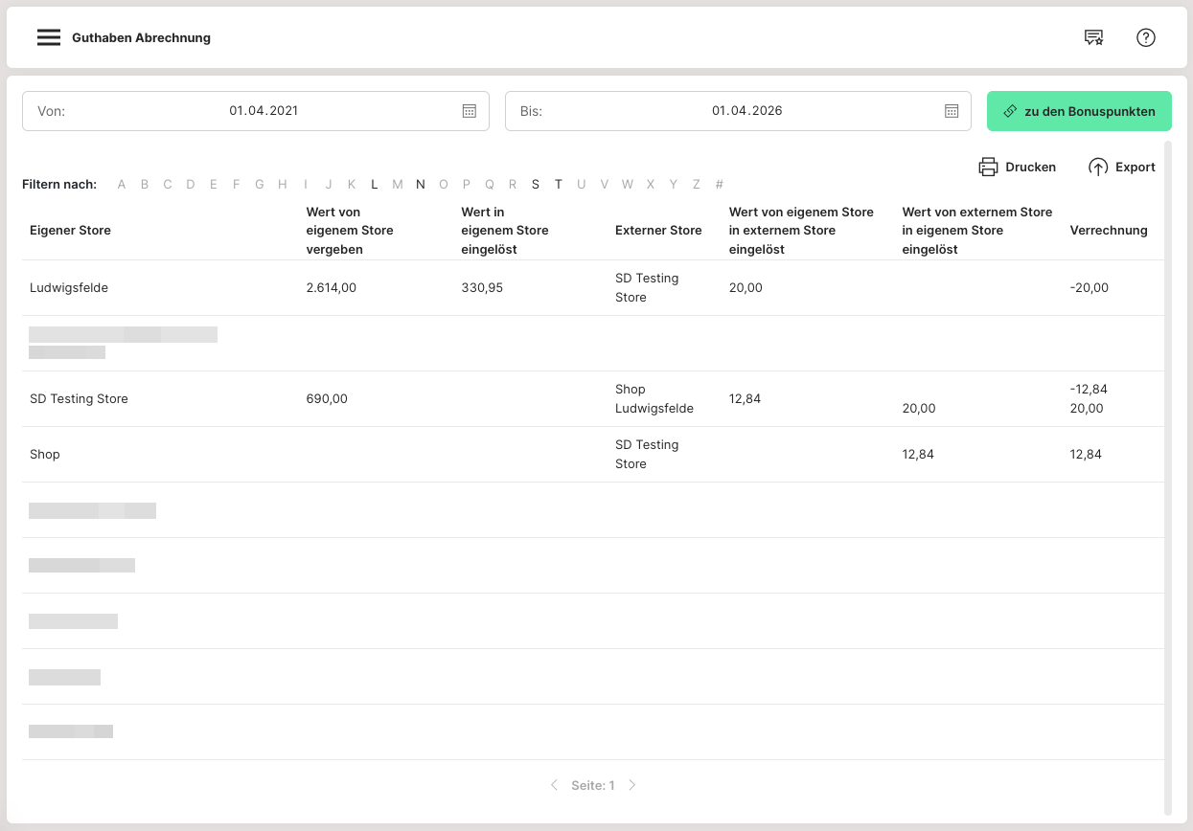This screenshot has height=831, width=1193.
Task: Click the vertical scrollbar on the right
Action: (x=1167, y=477)
